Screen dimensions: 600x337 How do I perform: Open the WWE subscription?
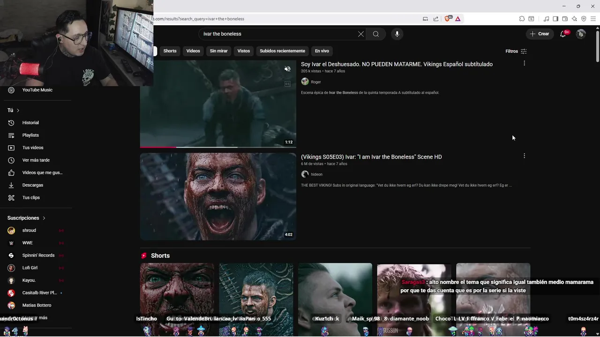pyautogui.click(x=28, y=243)
